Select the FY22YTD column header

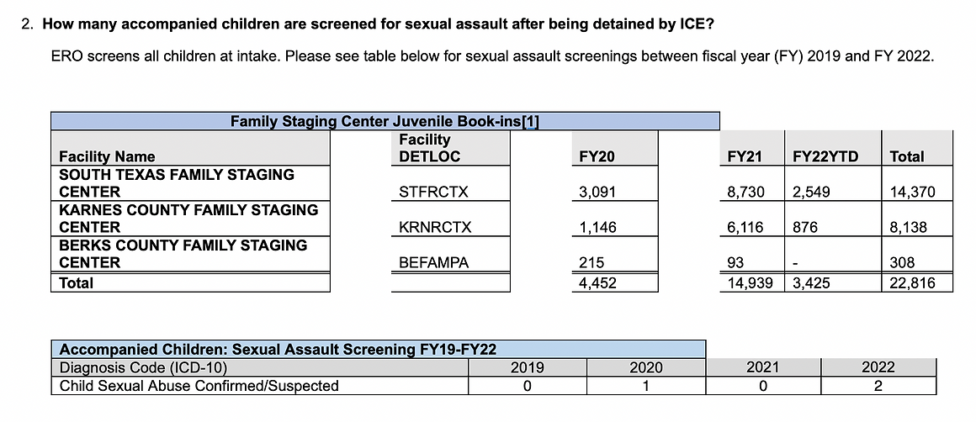[x=825, y=156]
